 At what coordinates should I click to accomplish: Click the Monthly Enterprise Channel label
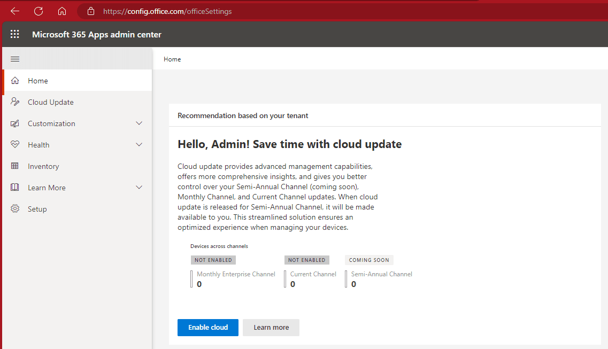236,274
